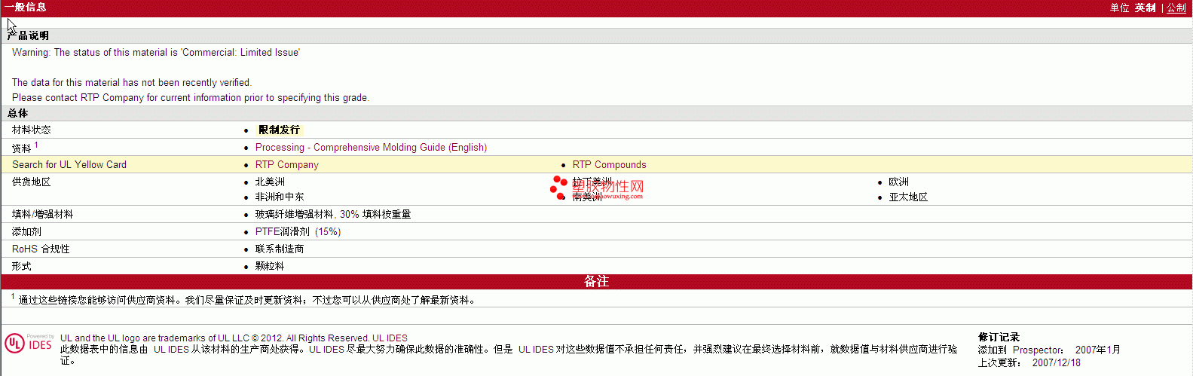Image resolution: width=1193 pixels, height=376 pixels.
Task: Select the 形式 row label
Action: coord(22,267)
